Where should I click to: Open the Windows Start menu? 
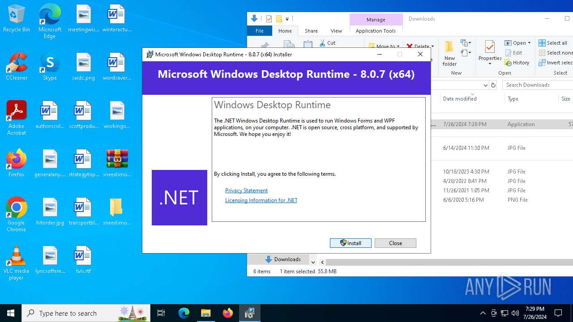(x=11, y=313)
